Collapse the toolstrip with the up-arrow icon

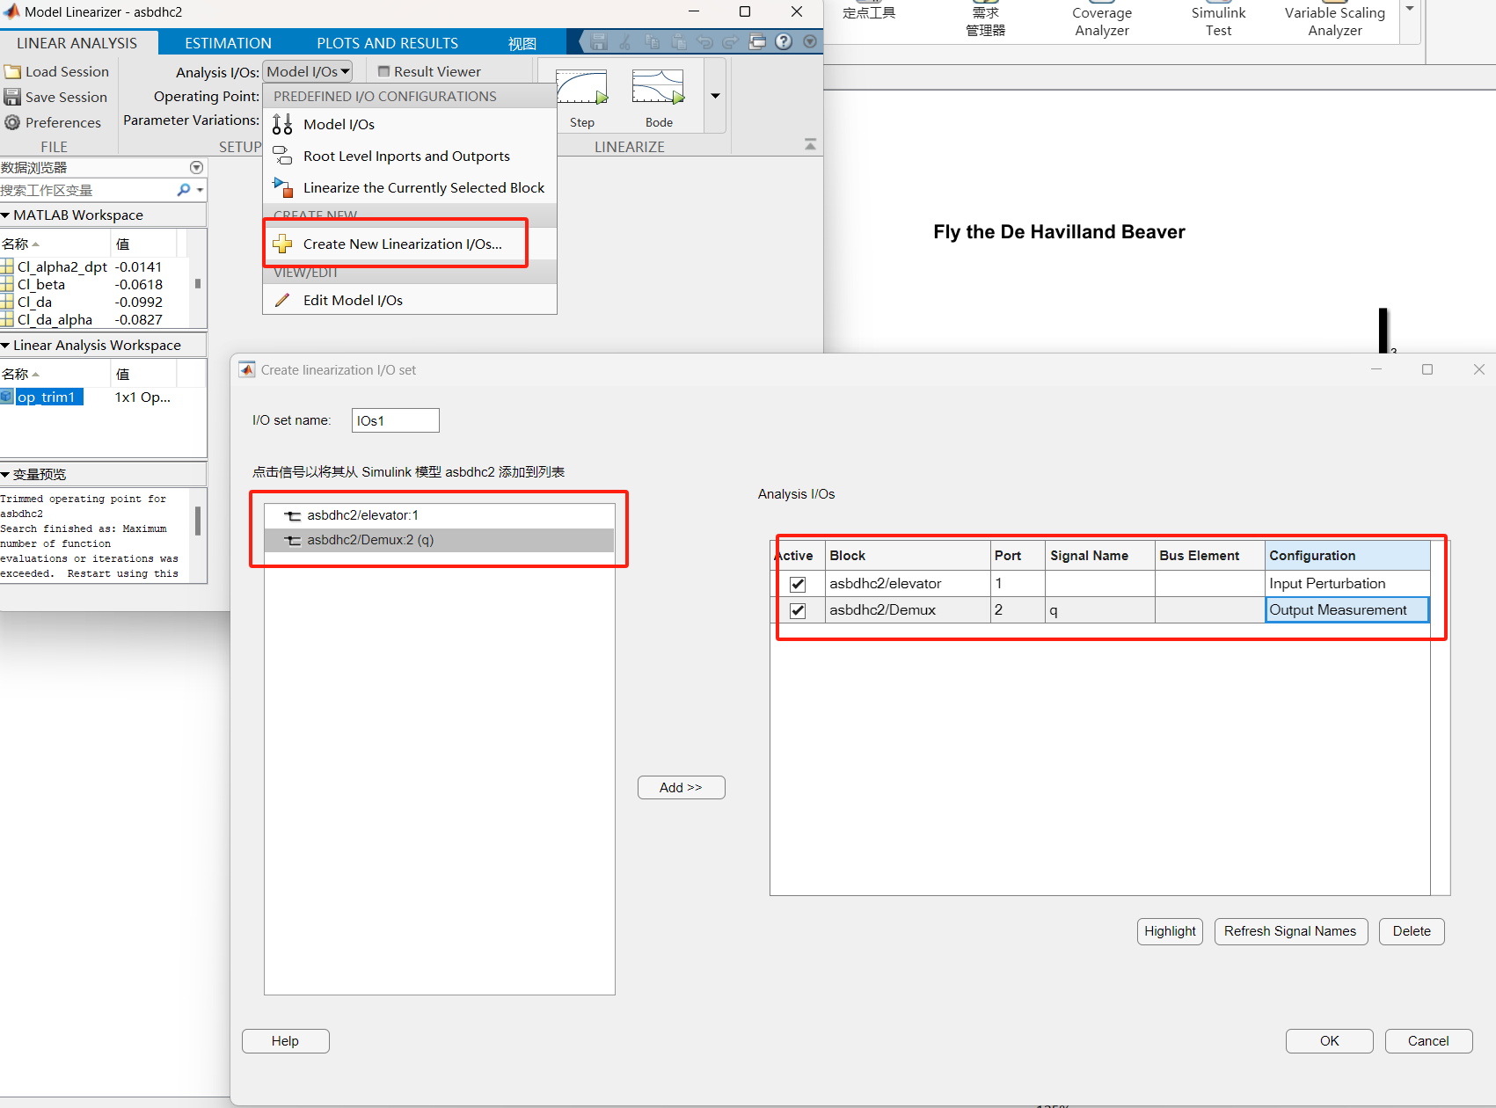click(810, 144)
